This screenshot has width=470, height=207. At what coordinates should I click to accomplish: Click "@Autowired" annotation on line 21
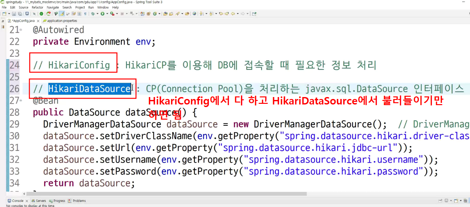pyautogui.click(x=58, y=30)
